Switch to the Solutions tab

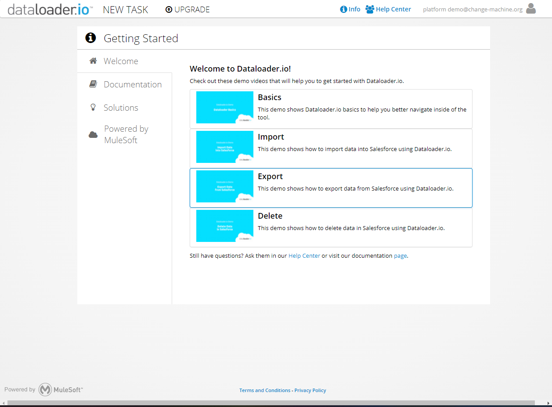click(125, 108)
